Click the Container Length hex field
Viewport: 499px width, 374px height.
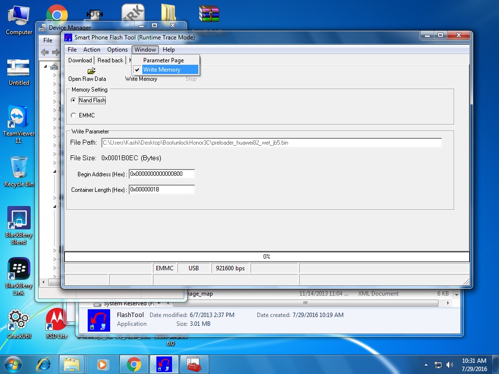[162, 189]
